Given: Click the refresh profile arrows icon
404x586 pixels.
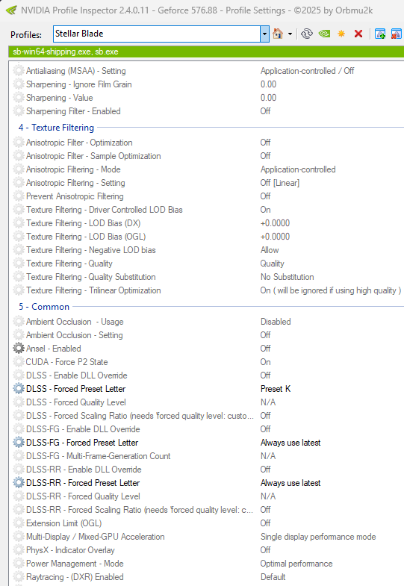Looking at the screenshot, I should point(307,34).
